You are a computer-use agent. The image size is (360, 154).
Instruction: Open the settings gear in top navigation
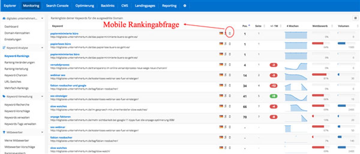185,6
